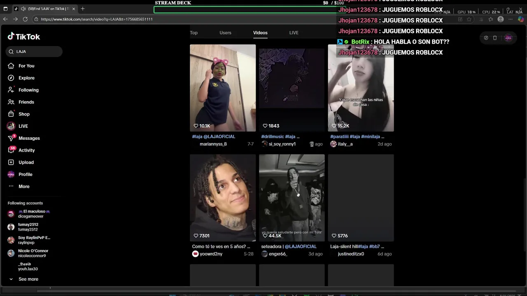Open the blank video with 5776 likes
Screen dimensions: 527x296
pyautogui.click(x=361, y=198)
